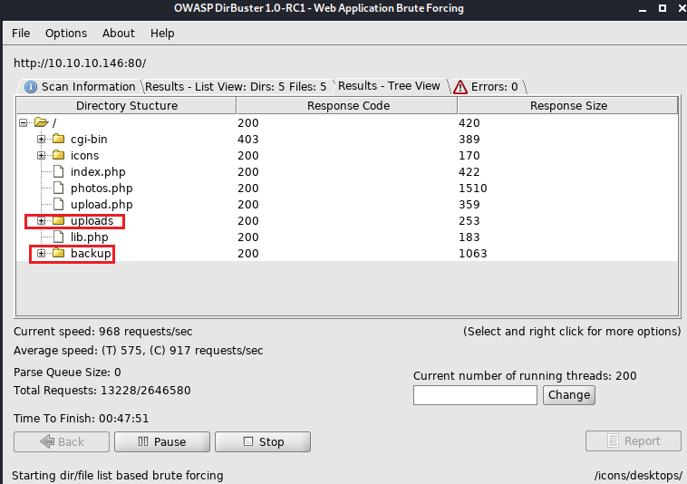Screen dimensions: 687x484
Task: Expand the icons folder node
Action: 41,156
